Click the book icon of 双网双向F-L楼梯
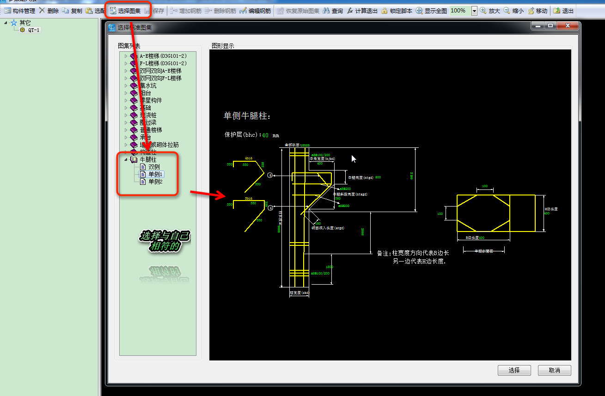This screenshot has width=605, height=396. pyautogui.click(x=134, y=78)
